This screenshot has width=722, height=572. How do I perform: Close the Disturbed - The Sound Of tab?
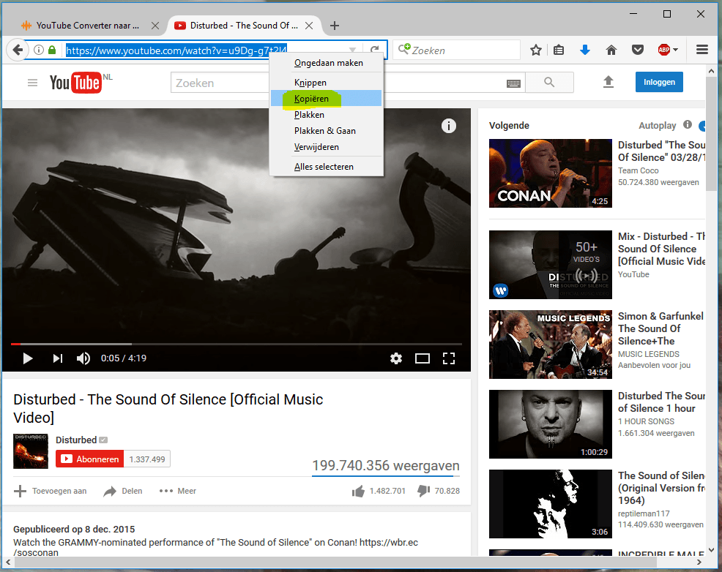point(309,26)
